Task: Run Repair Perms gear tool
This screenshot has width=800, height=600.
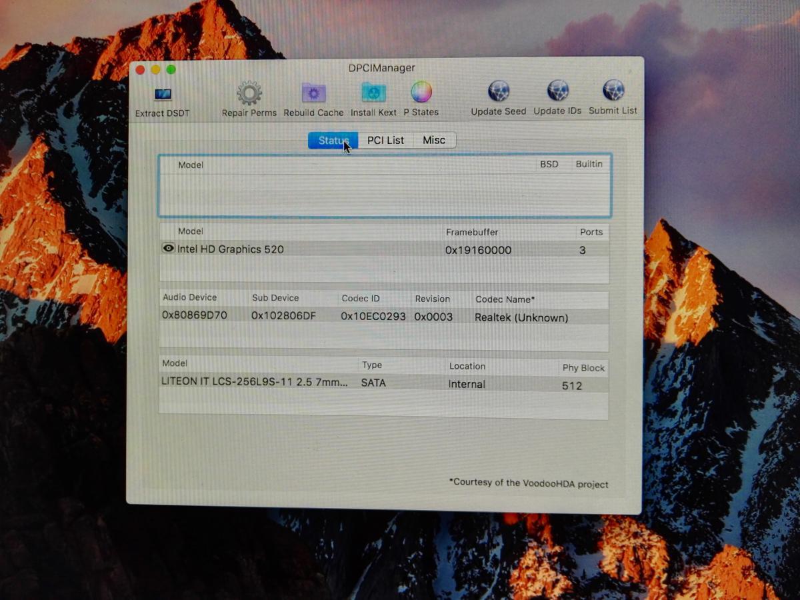Action: (x=249, y=93)
